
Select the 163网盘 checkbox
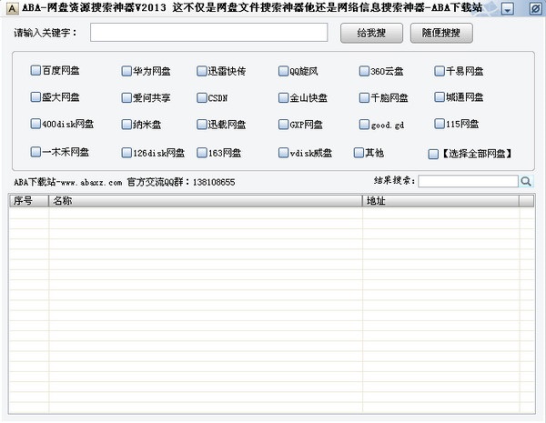(202, 153)
